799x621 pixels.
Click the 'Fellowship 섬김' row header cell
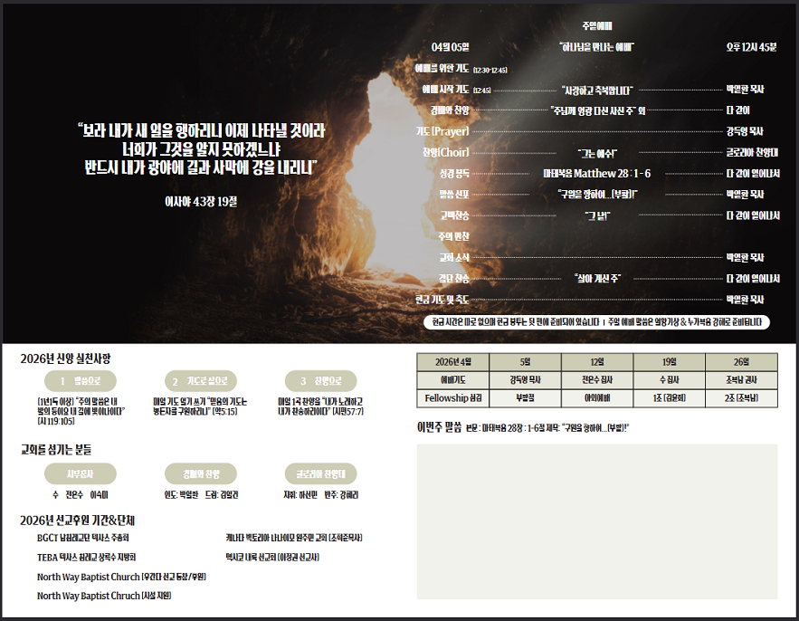[453, 398]
